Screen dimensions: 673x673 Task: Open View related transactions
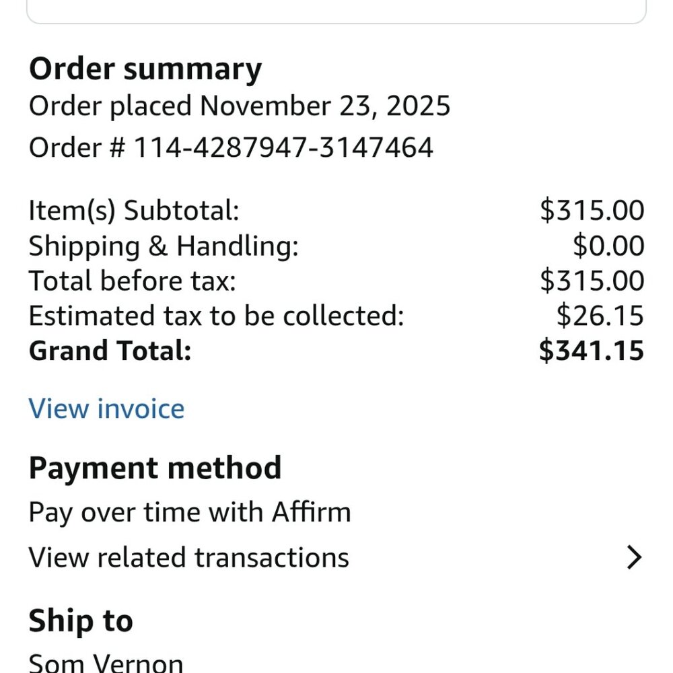(188, 558)
